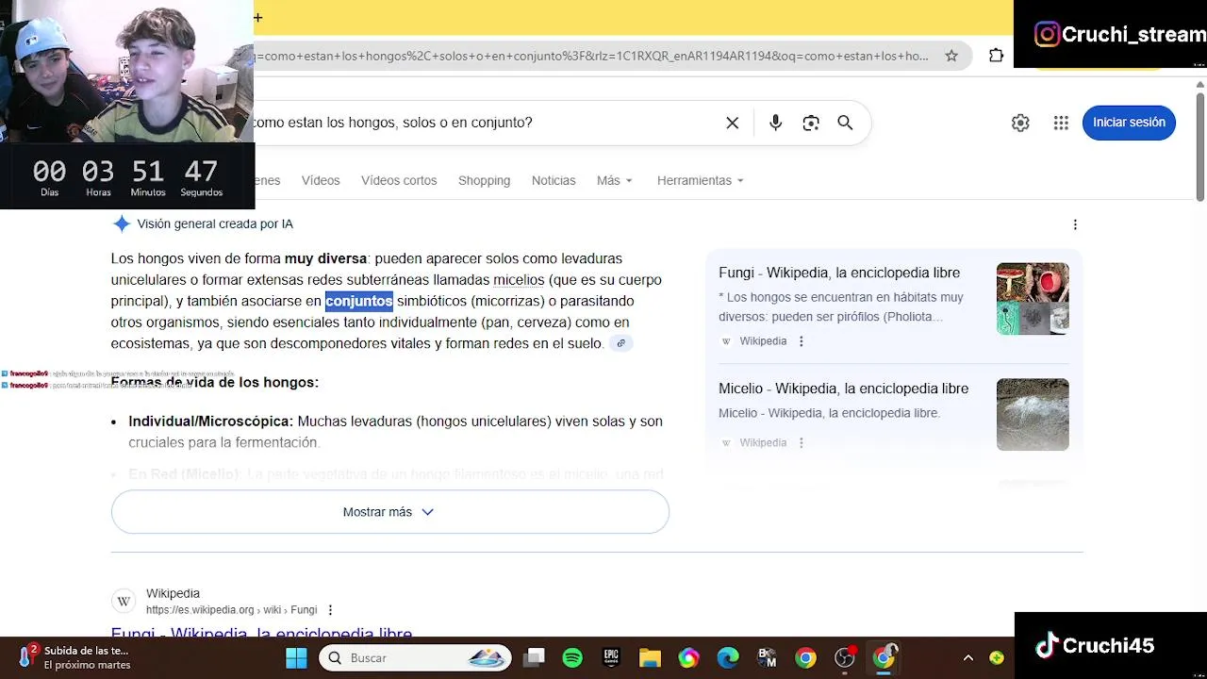The width and height of the screenshot is (1207, 679).
Task: Expand the Herramientas tools dropdown
Action: click(x=701, y=180)
